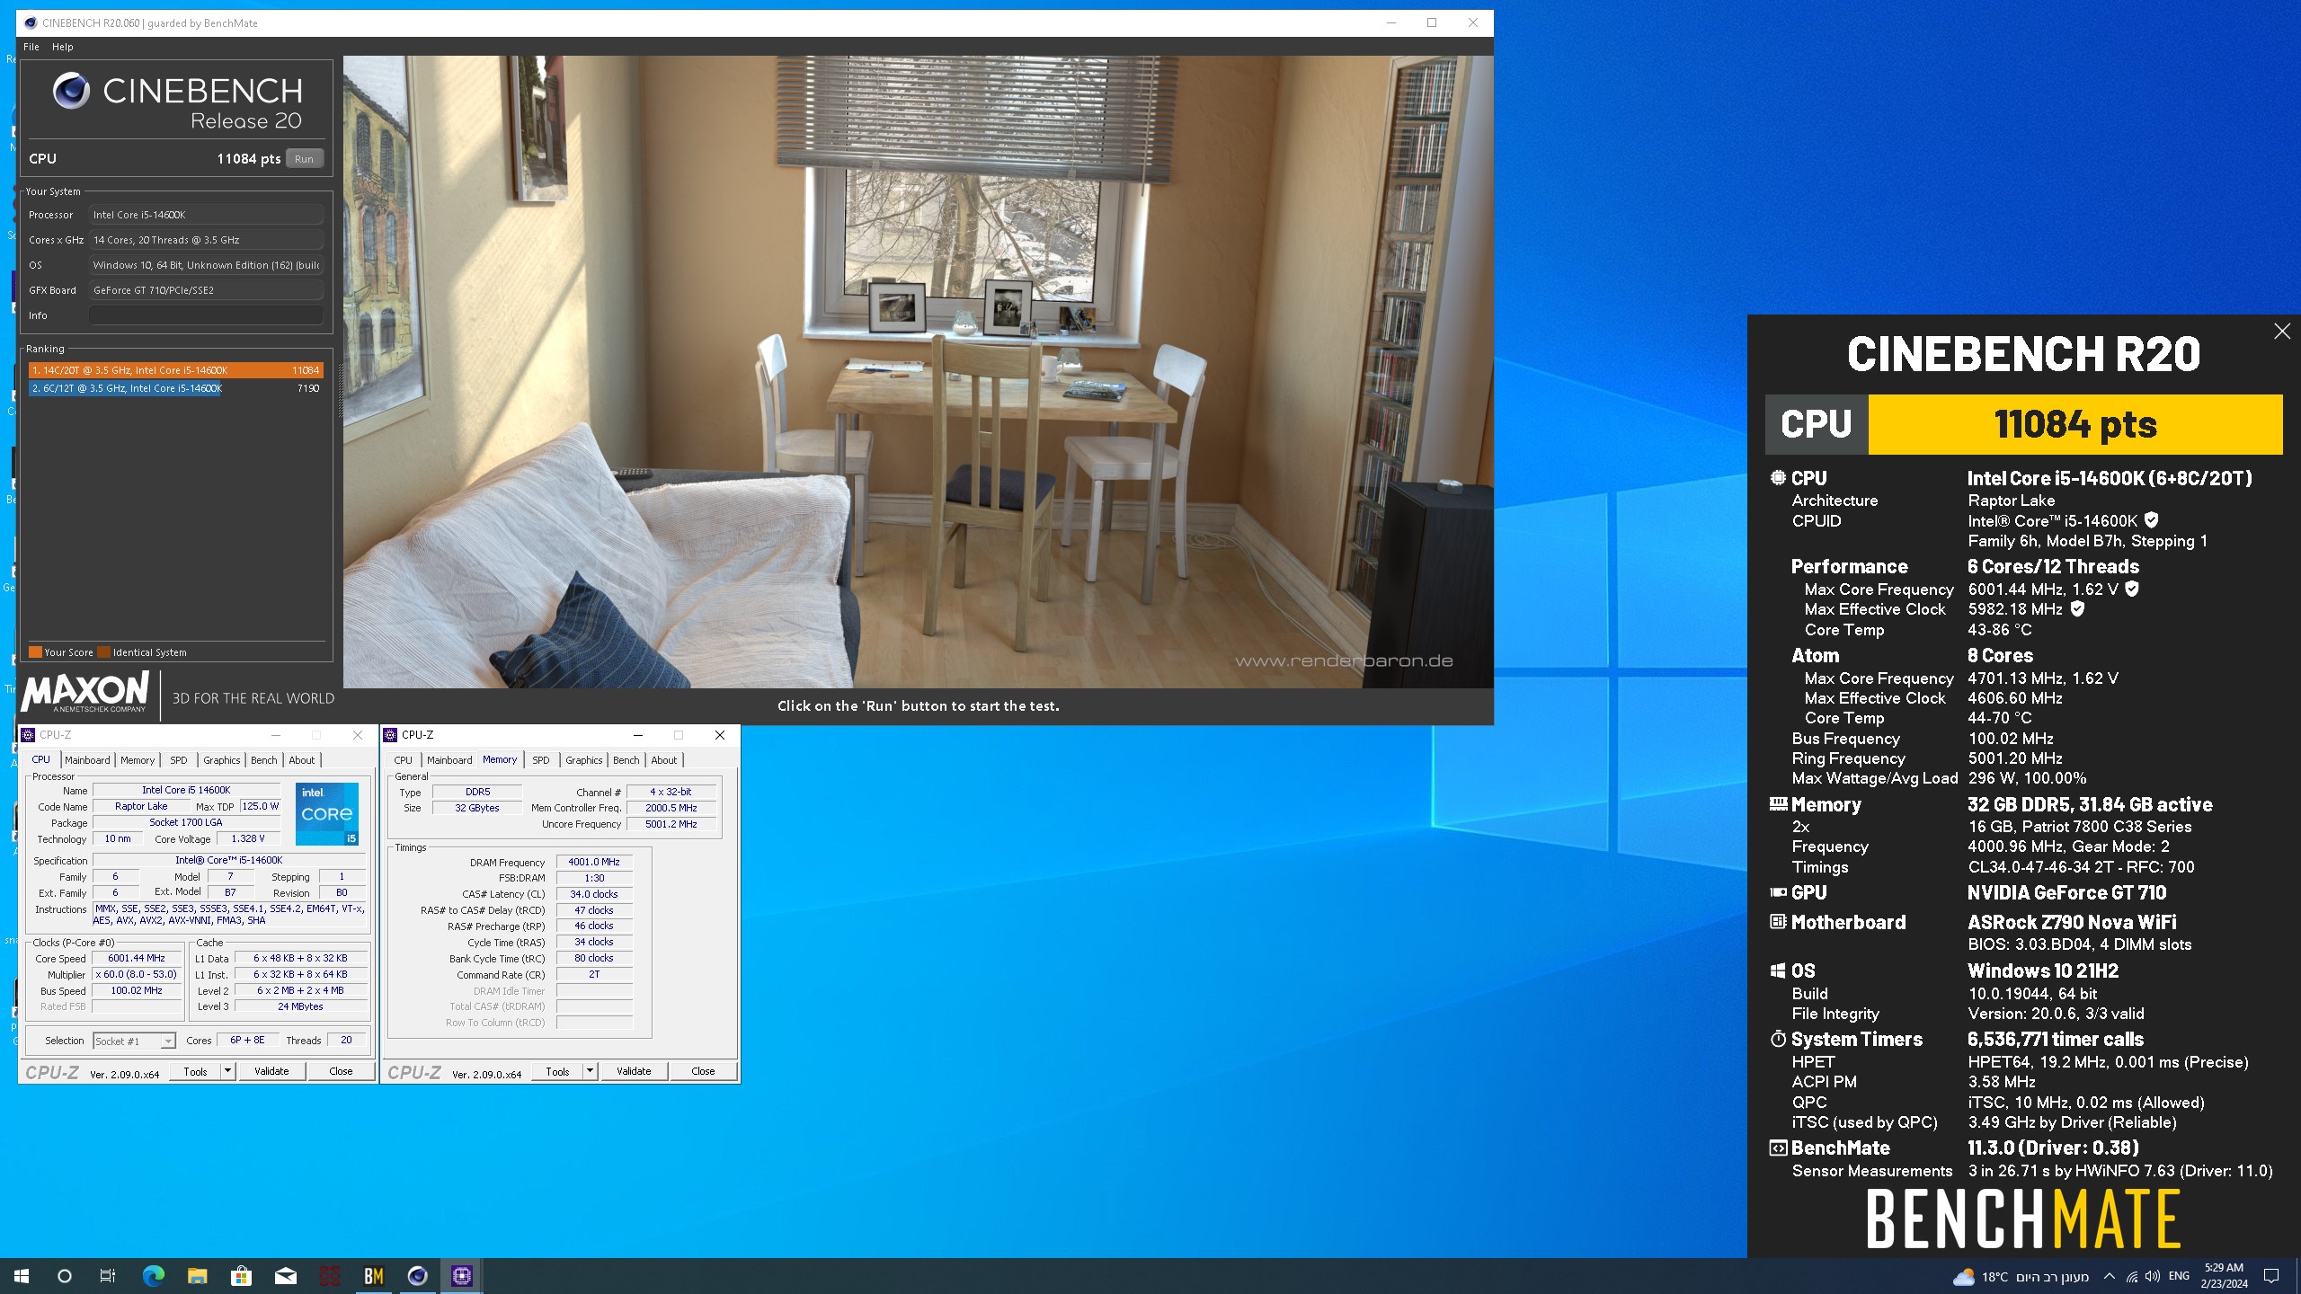Click the Memory module icon in BenchMate panel

click(x=1778, y=804)
